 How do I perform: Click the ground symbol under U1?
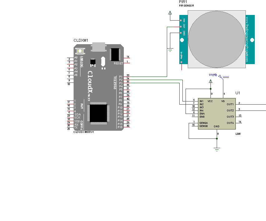pyautogui.click(x=217, y=148)
